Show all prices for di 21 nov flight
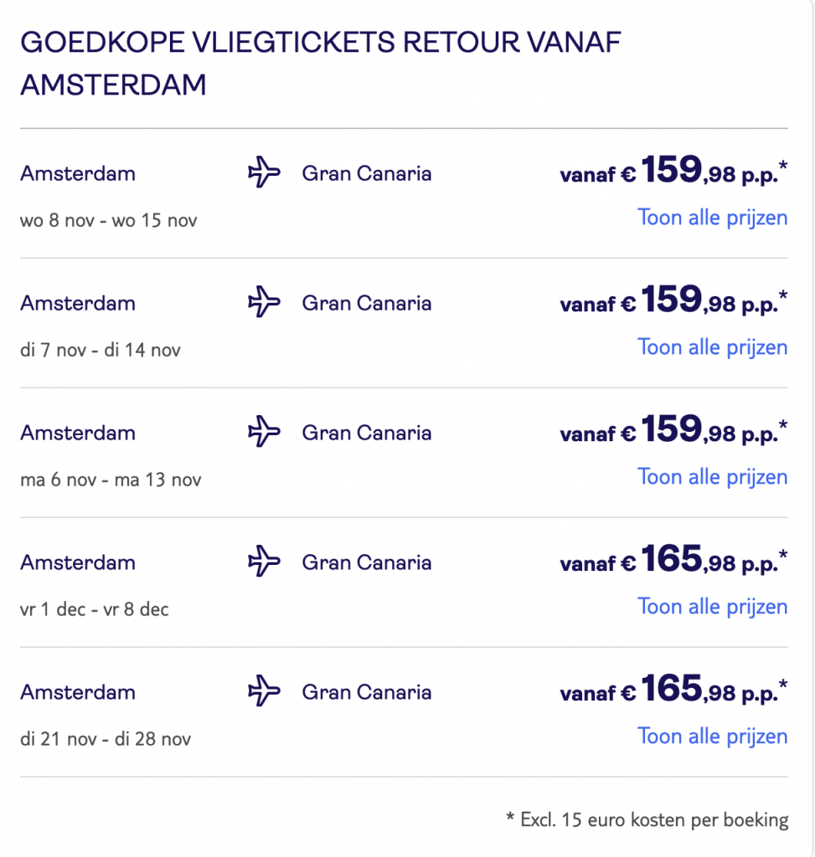The image size is (815, 857). [712, 736]
